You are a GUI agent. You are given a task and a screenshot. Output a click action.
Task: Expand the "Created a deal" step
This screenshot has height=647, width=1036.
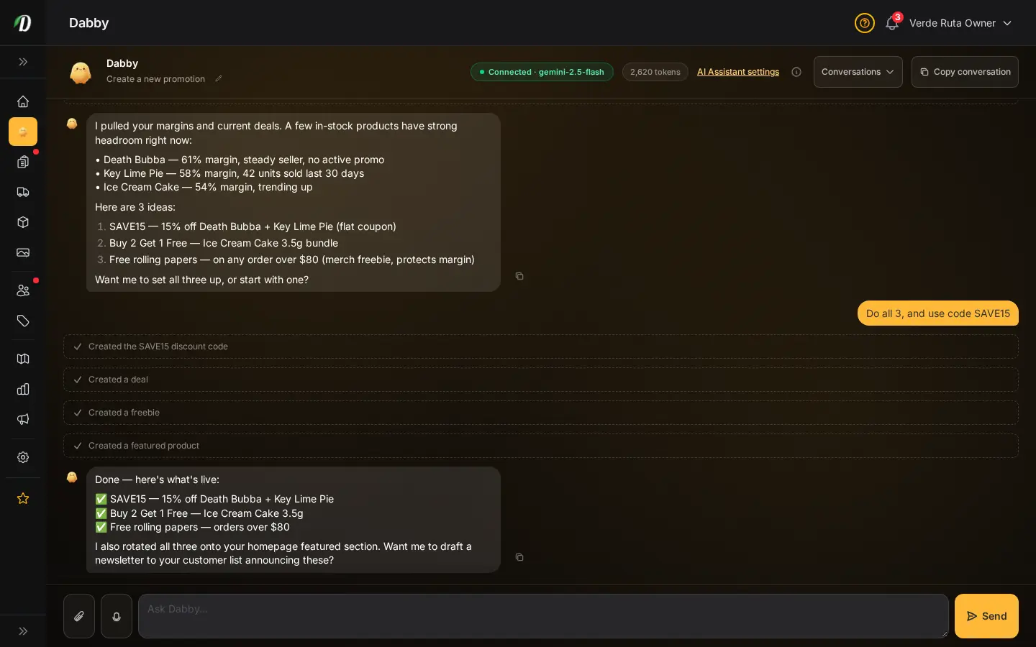point(541,380)
